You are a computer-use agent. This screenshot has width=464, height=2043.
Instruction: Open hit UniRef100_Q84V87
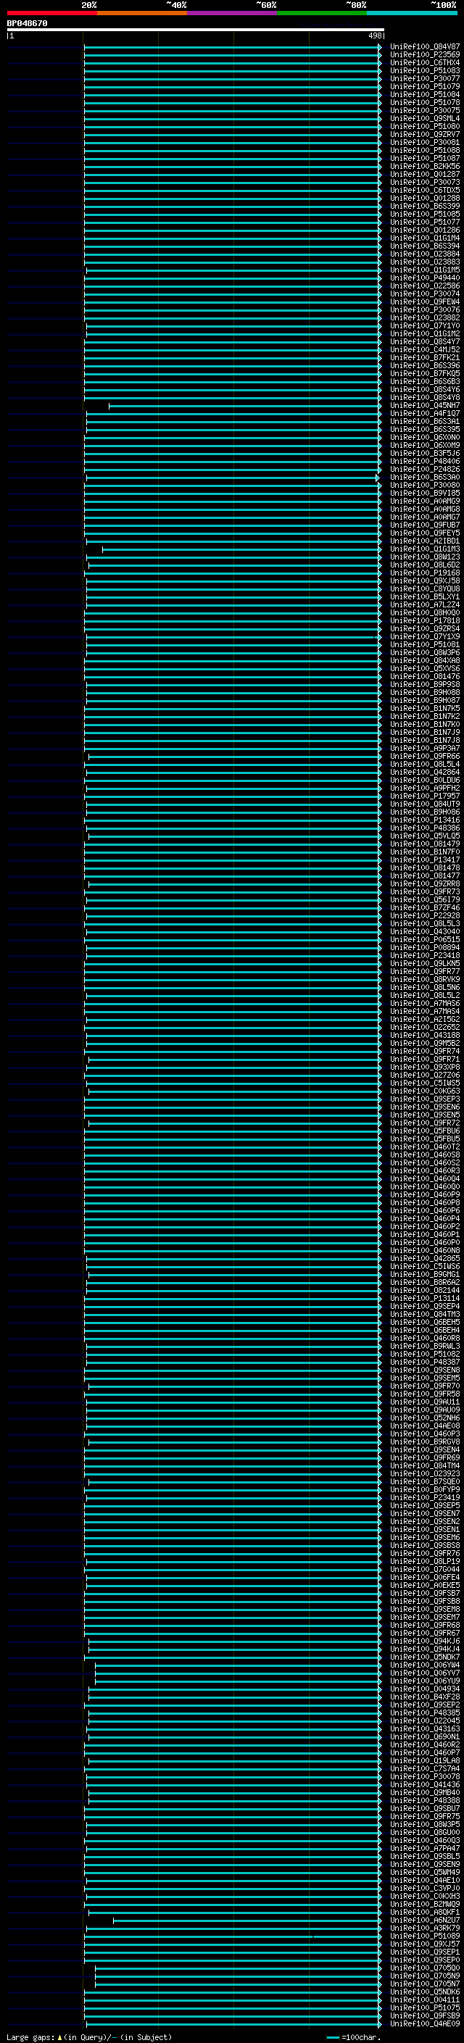coord(425,47)
